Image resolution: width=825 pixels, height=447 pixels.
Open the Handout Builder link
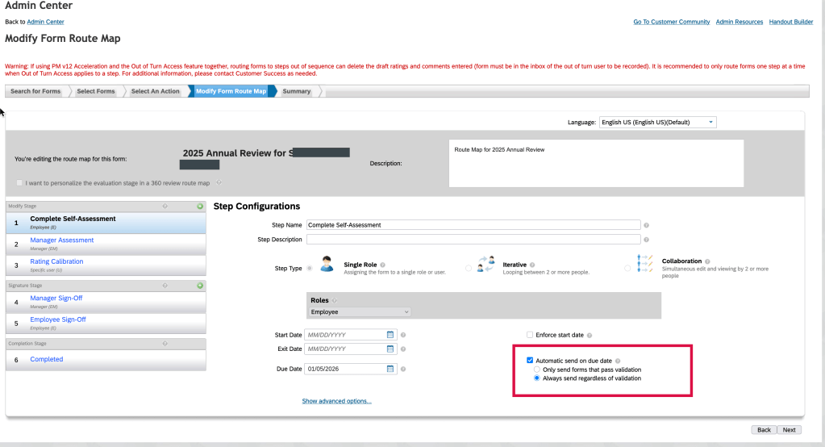pyautogui.click(x=791, y=22)
